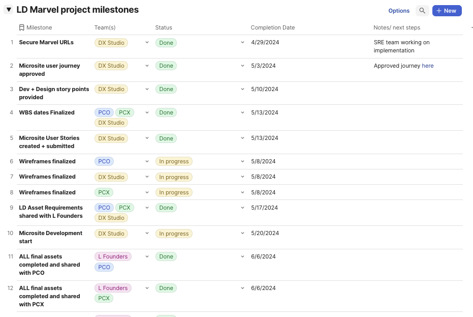Click PCX tag in row 12 ALL final assets
473x317 pixels.
104,298
